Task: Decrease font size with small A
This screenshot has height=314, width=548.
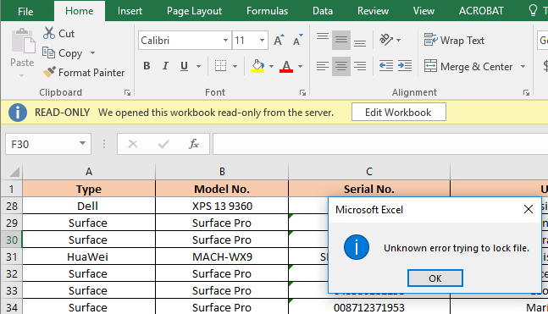Action: (298, 40)
